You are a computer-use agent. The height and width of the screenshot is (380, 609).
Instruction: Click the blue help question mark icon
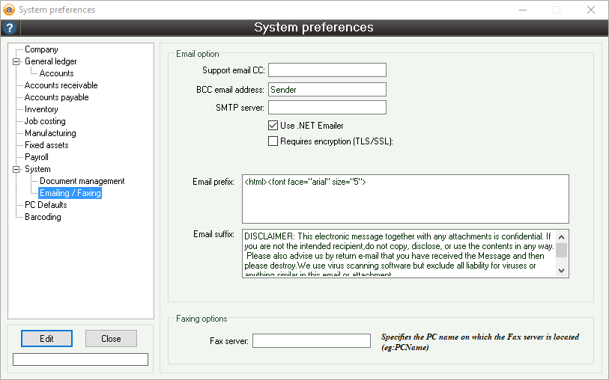click(10, 28)
